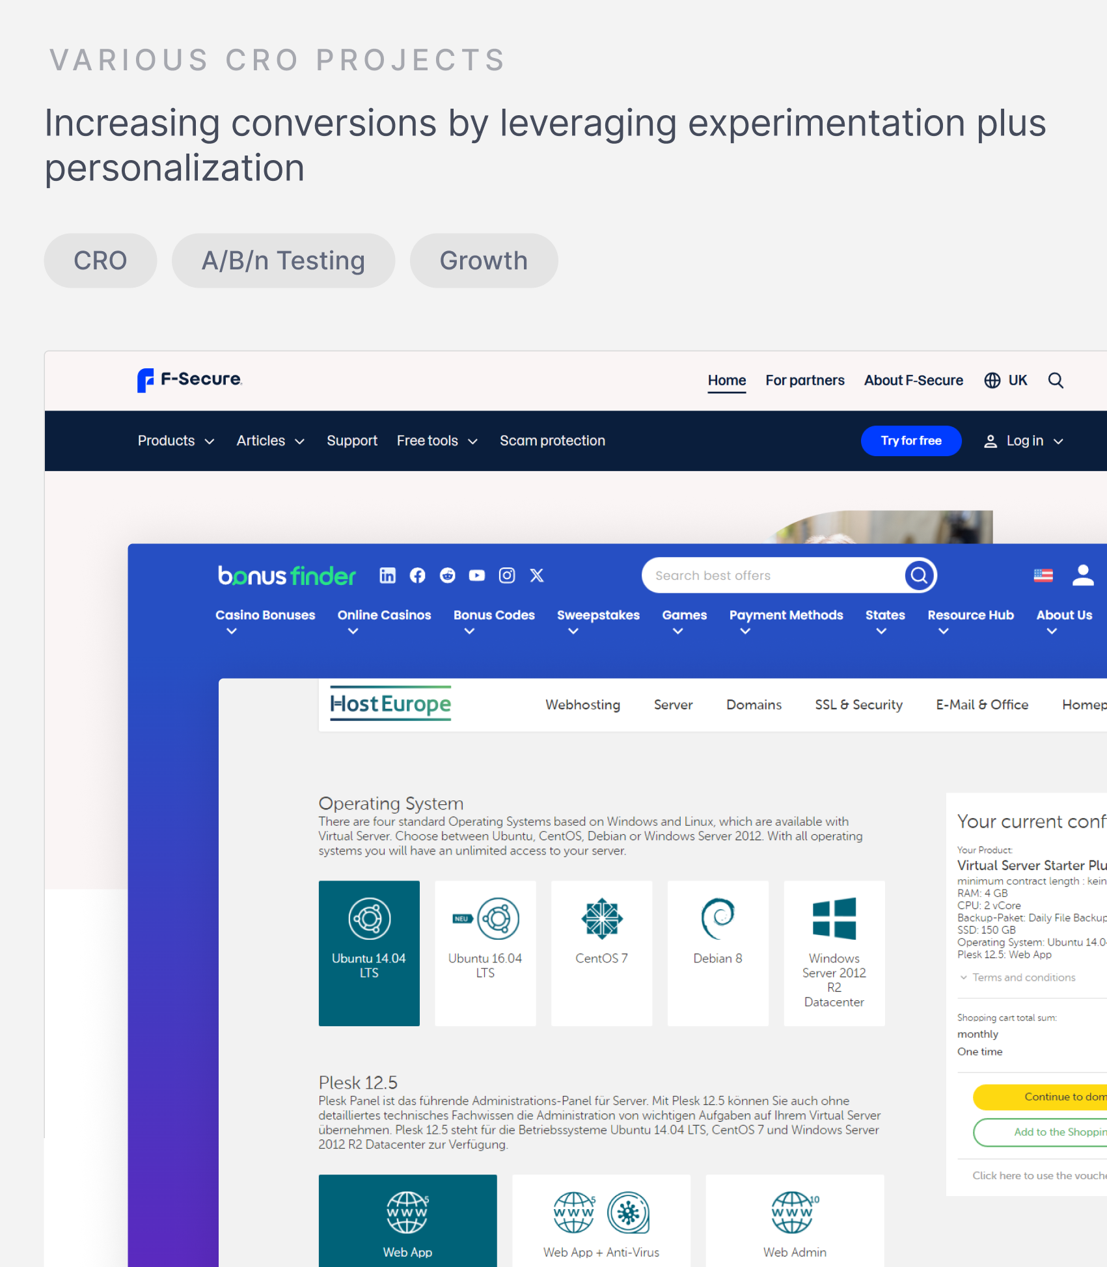Open bonusfinder X (Twitter) icon
1107x1267 pixels.
click(537, 575)
